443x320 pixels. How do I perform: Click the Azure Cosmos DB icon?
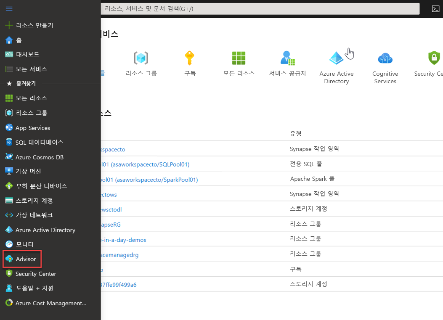[9, 157]
